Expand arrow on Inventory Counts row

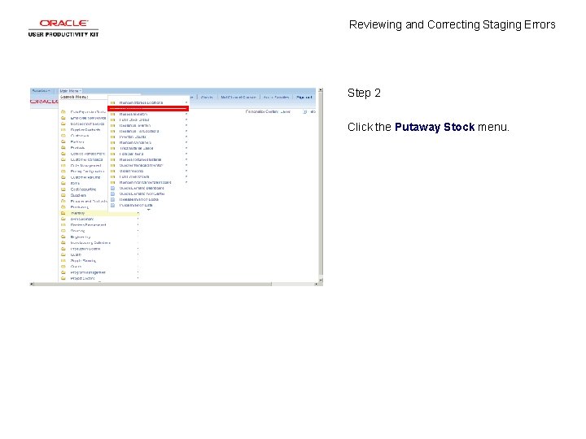186,137
